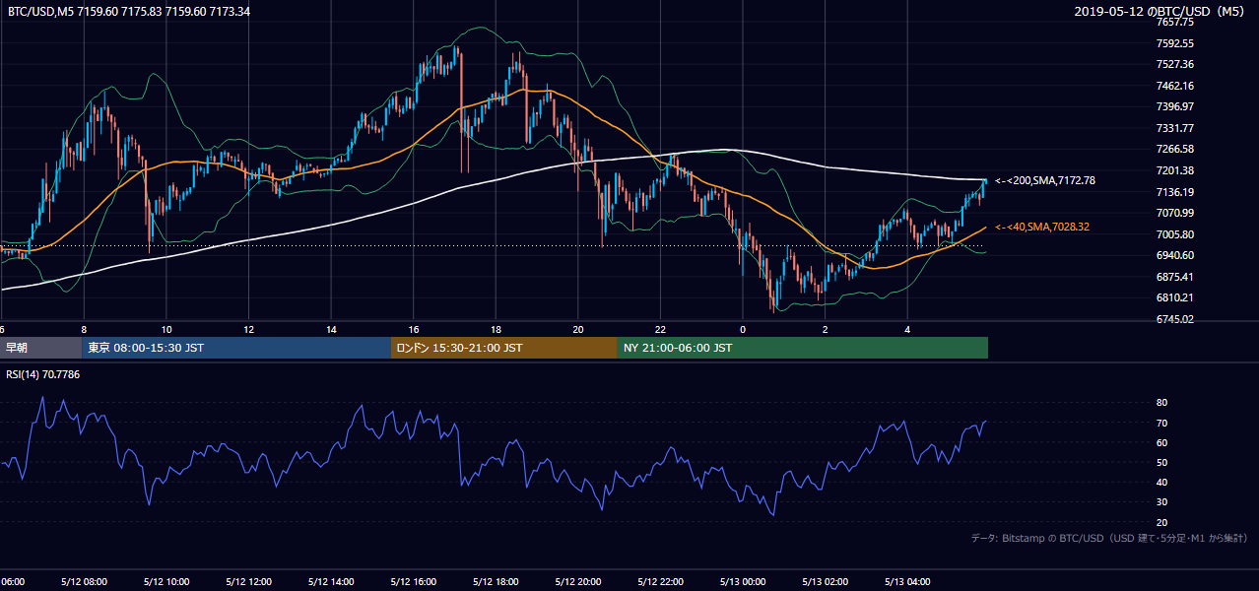Click the 早朝 session bar
The height and width of the screenshot is (591, 1259).
point(41,348)
